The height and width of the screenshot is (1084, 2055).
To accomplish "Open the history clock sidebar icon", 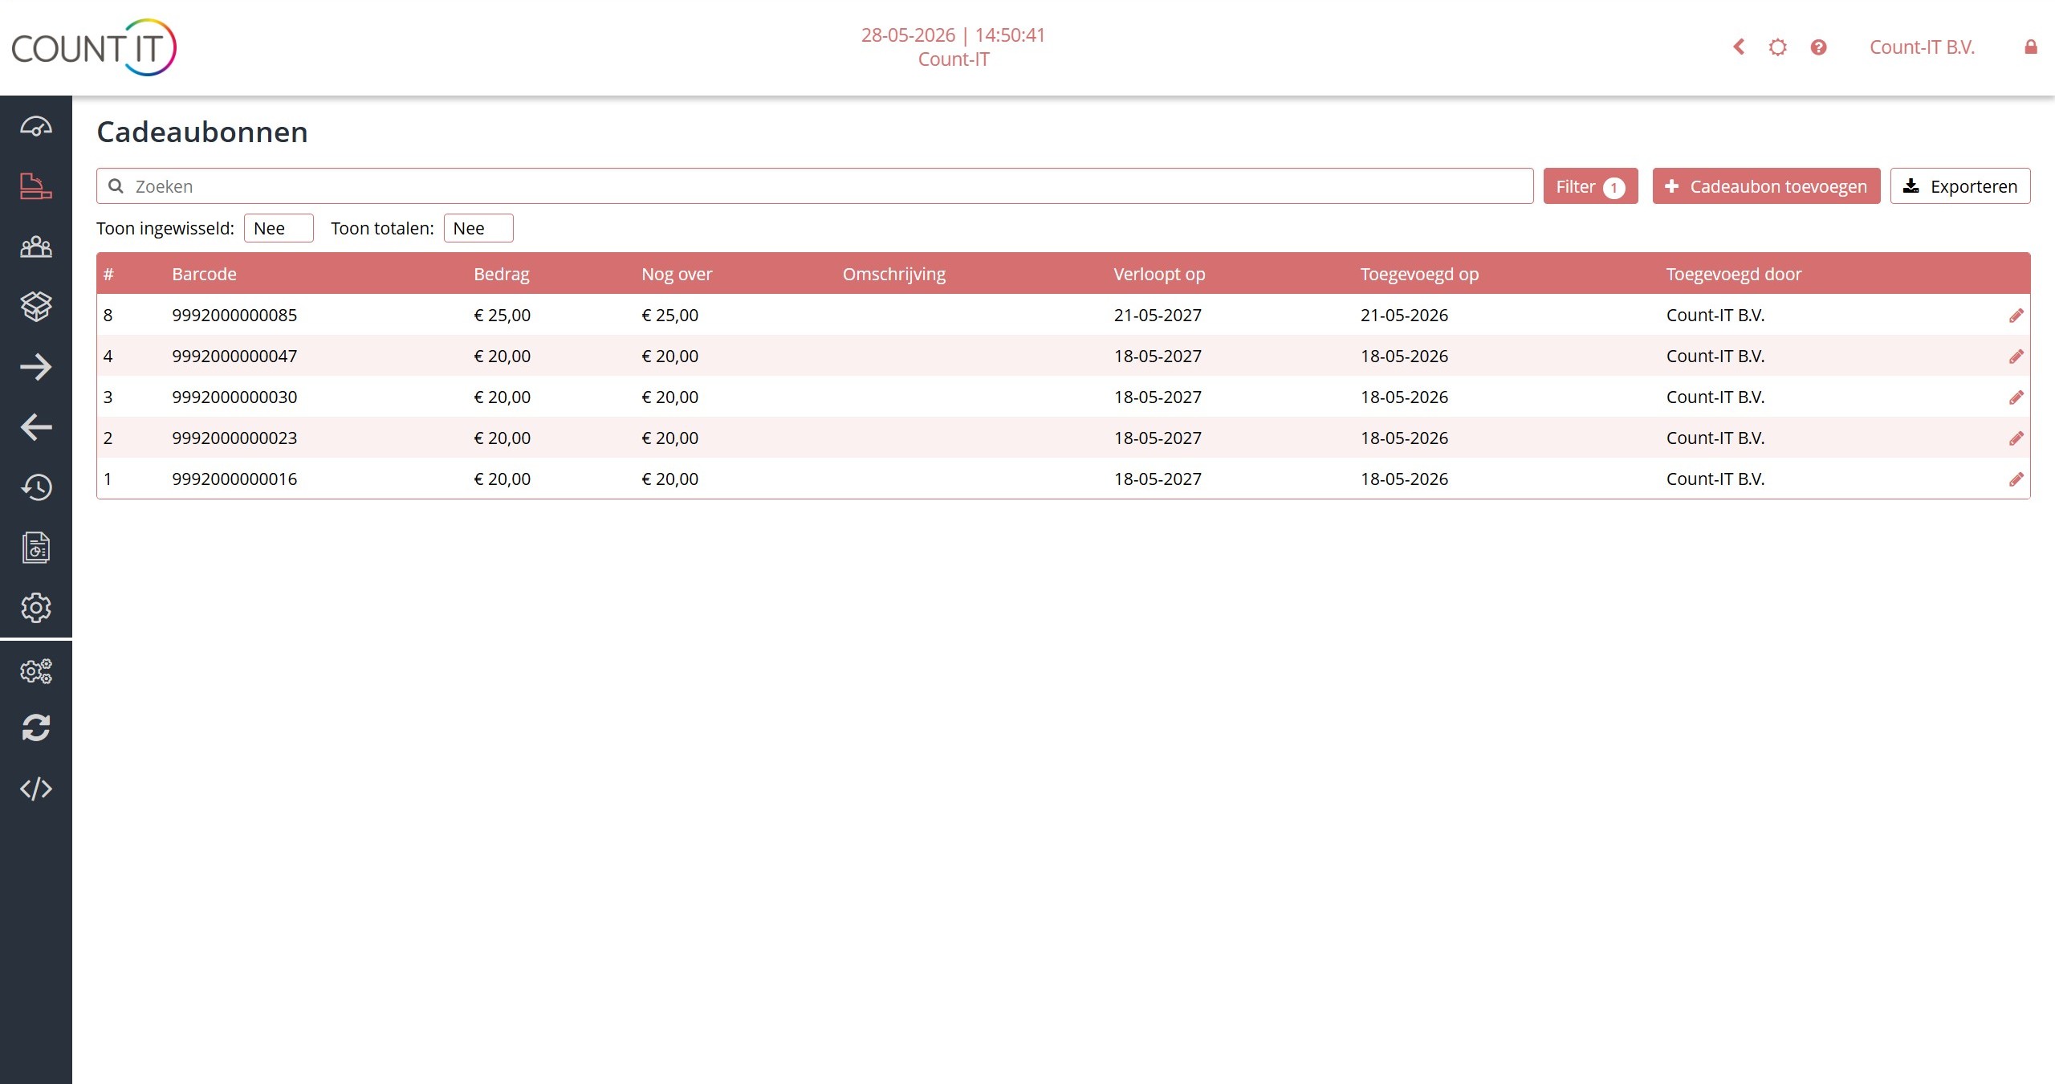I will (36, 487).
